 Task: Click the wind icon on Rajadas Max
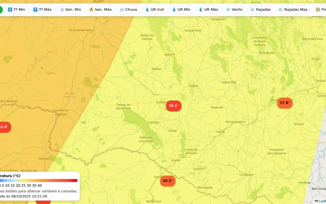coord(281,10)
